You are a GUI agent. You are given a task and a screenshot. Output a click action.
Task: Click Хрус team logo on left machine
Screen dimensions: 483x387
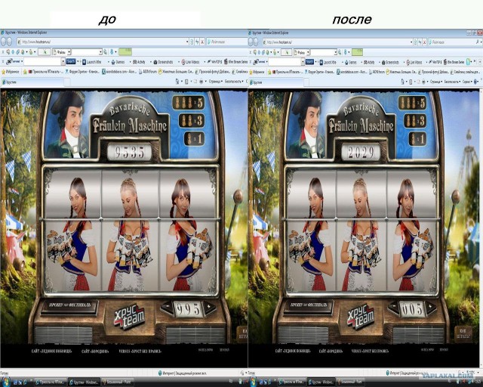point(129,316)
